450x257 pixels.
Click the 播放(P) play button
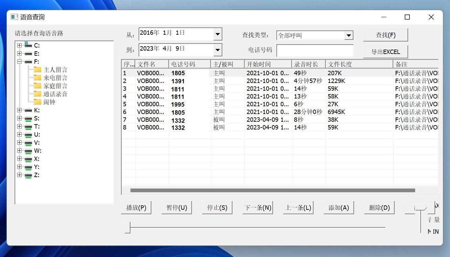[x=136, y=207]
